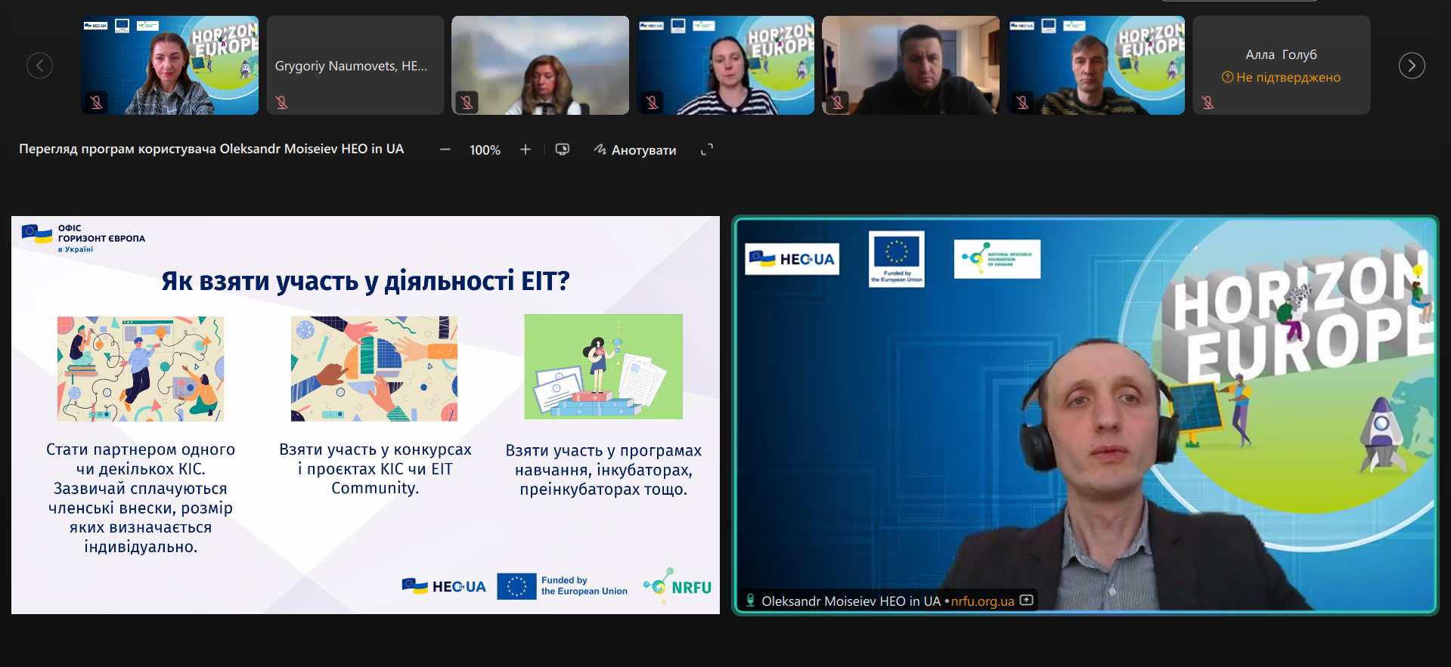Click the green microphone icon by Oleksandr Moiseiev
Image resolution: width=1451 pixels, height=667 pixels.
[750, 601]
